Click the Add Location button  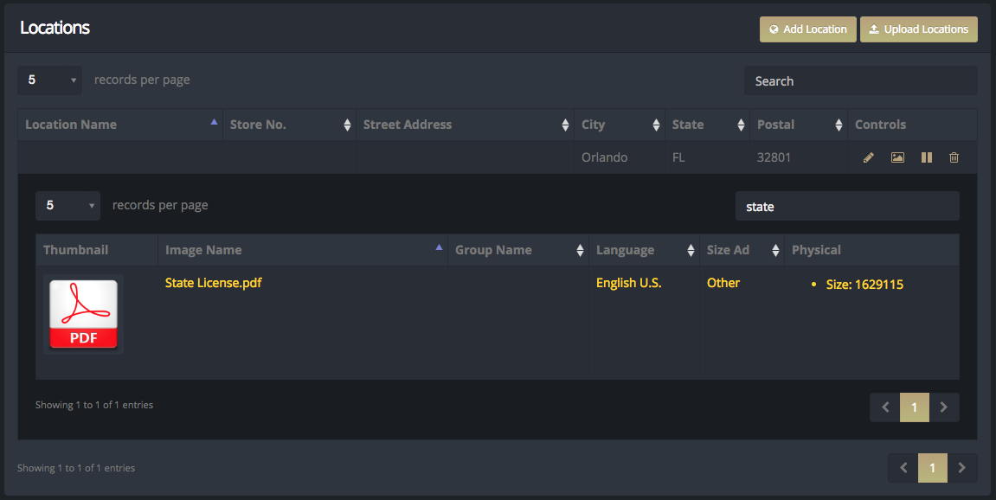coord(808,29)
